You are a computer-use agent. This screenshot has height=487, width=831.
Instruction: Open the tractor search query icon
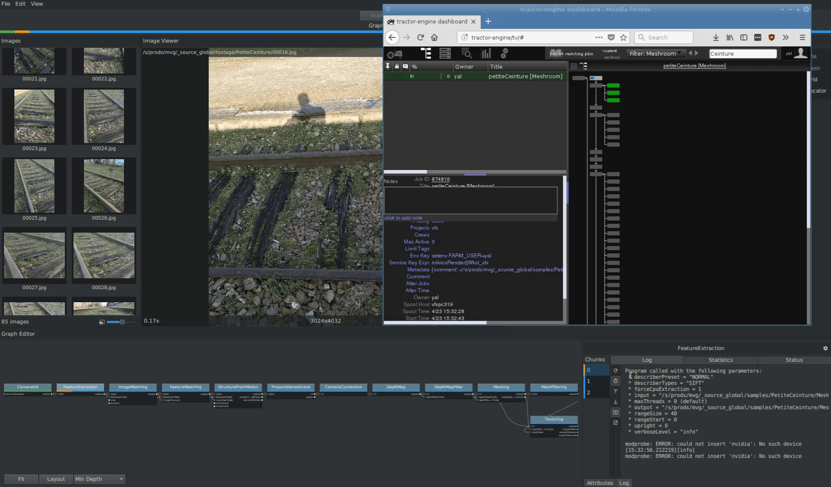(x=466, y=54)
